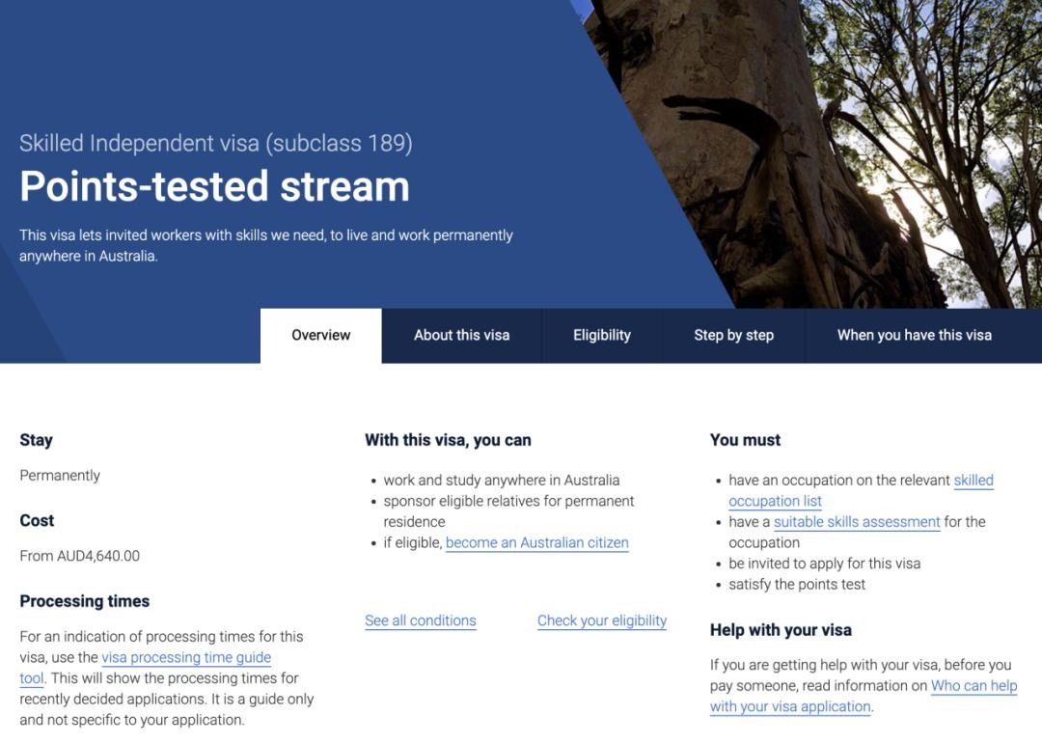Select the Overview tab

320,336
